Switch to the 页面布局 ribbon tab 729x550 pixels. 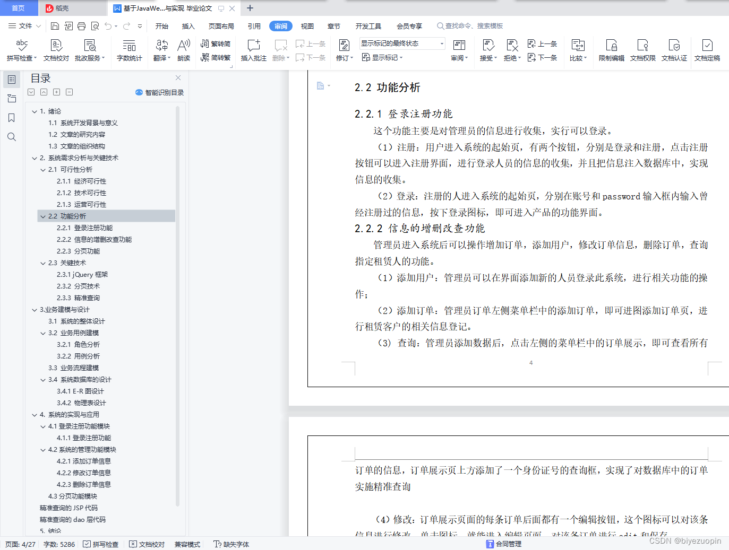pyautogui.click(x=221, y=26)
